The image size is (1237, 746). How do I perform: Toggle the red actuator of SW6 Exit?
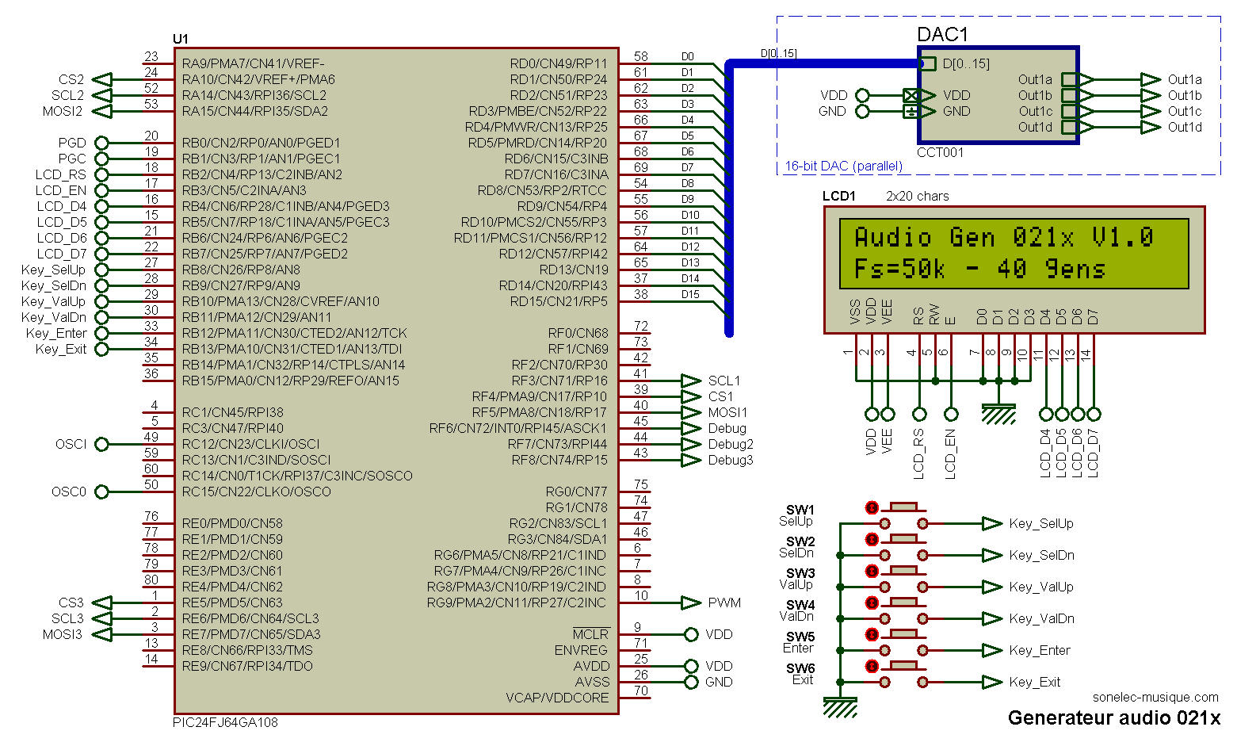[872, 666]
